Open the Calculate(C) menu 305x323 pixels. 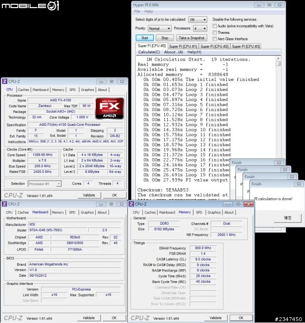pyautogui.click(x=149, y=52)
